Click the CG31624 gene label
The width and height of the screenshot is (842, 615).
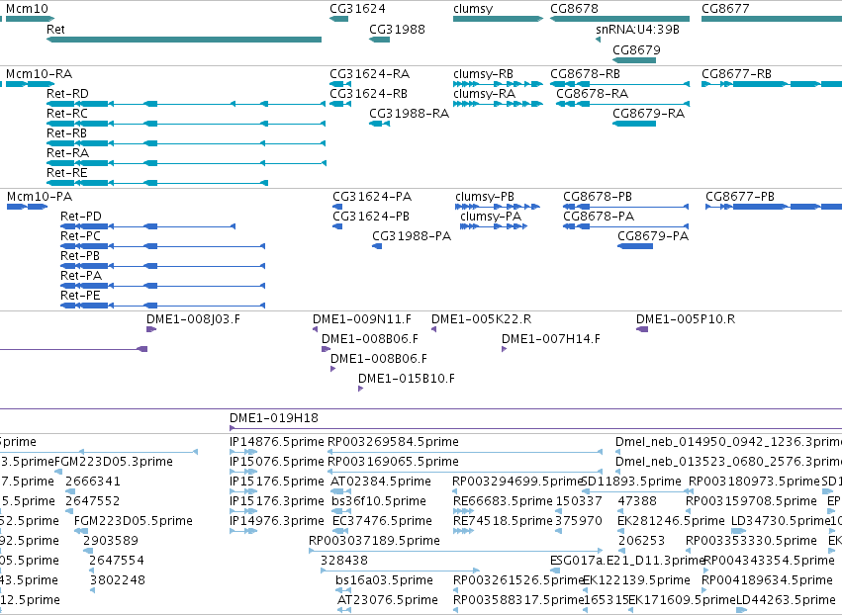357,9
